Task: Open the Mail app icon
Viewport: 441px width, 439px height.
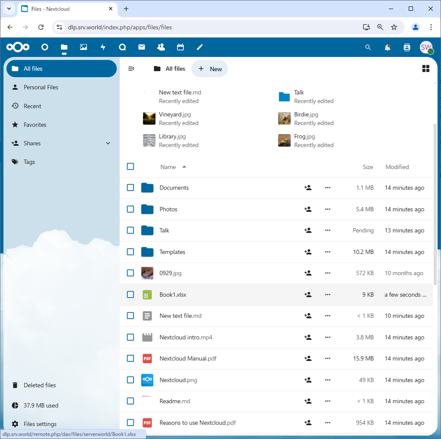Action: tap(142, 47)
